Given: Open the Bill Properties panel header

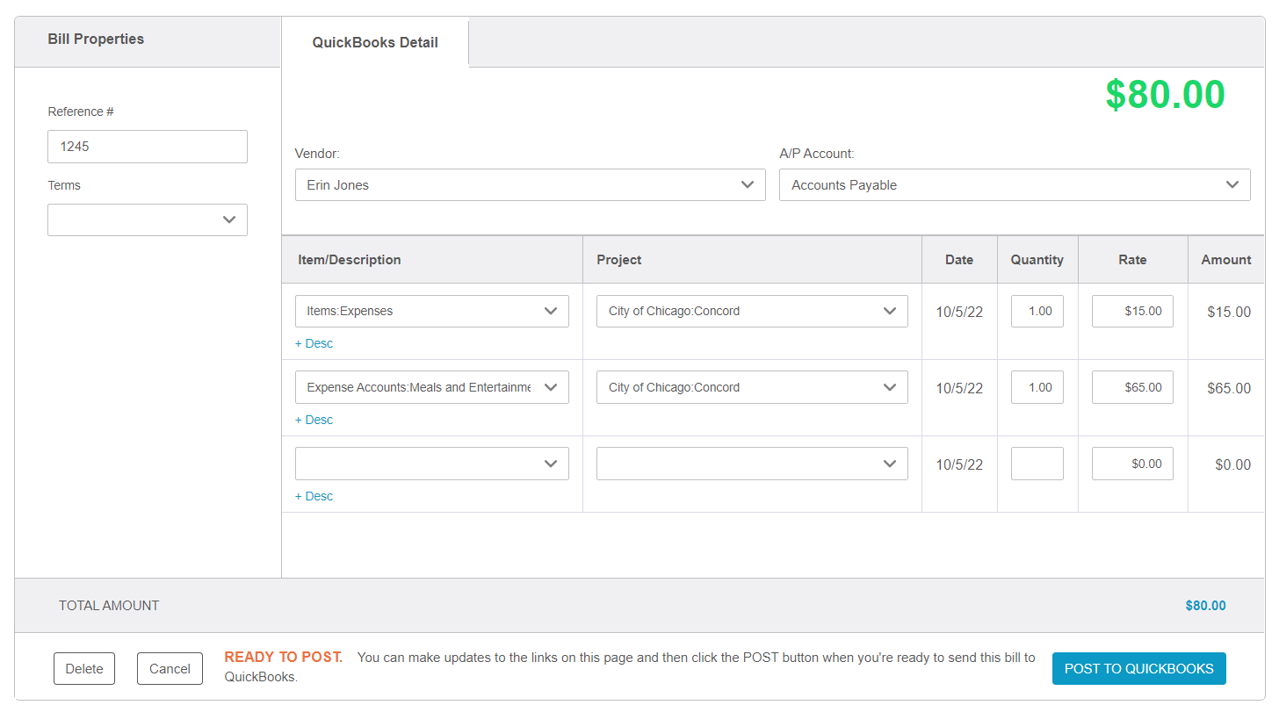Looking at the screenshot, I should click(148, 40).
